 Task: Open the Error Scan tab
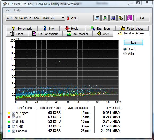pyautogui.click(x=100, y=29)
